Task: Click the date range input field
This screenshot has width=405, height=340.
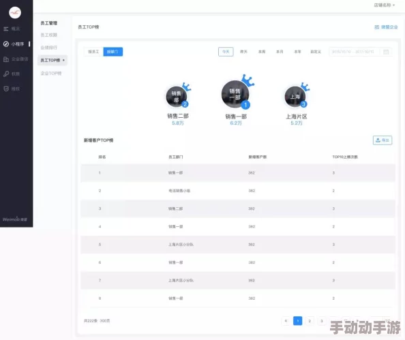Action: pos(360,52)
